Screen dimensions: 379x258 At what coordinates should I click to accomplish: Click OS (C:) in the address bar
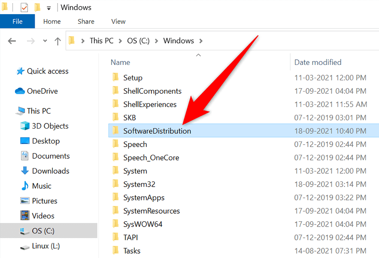pos(138,40)
